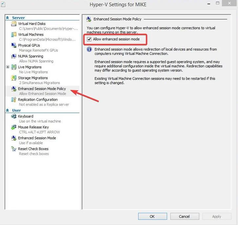Select Storage Migrations entry
Screen dimensions: 238x225
click(33, 78)
